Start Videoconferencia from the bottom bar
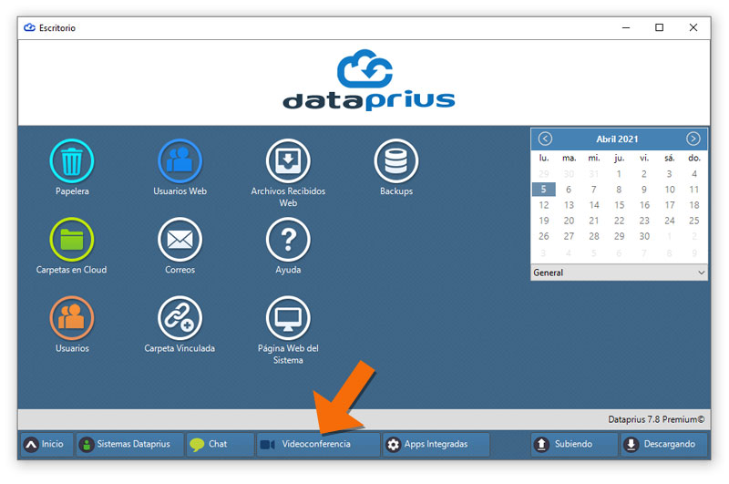Viewport: 729px width, 484px height. coord(318,445)
